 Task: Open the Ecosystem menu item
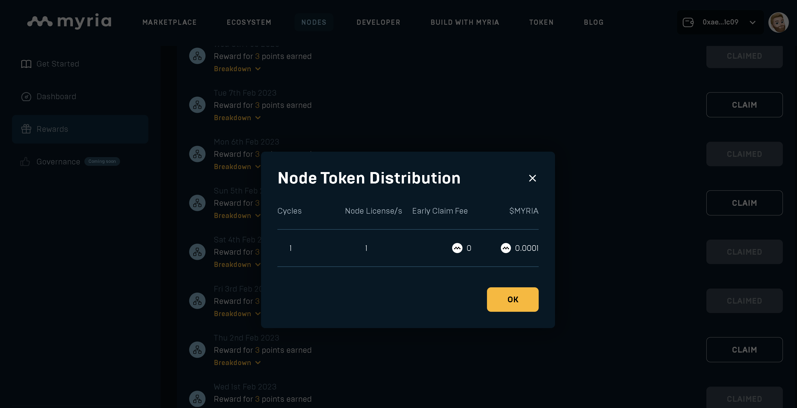[249, 22]
